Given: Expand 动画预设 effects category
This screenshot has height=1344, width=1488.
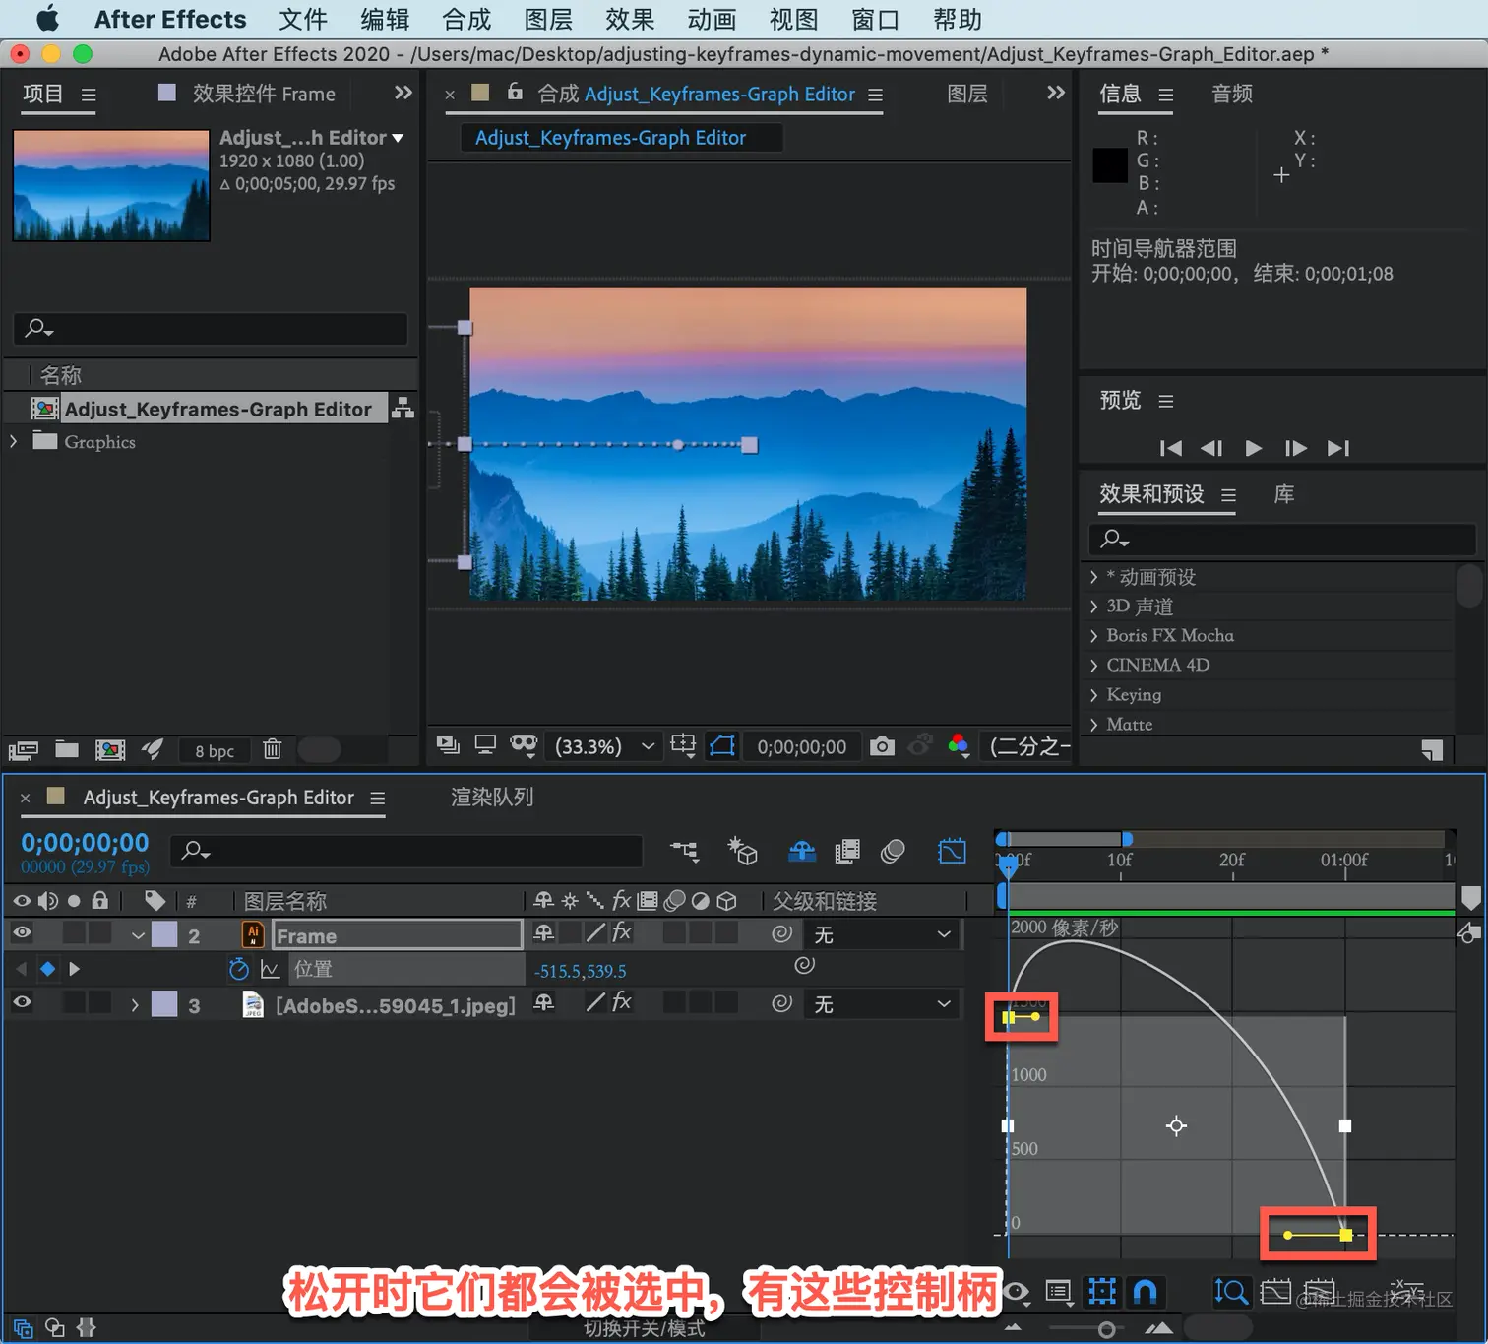Looking at the screenshot, I should tap(1093, 577).
